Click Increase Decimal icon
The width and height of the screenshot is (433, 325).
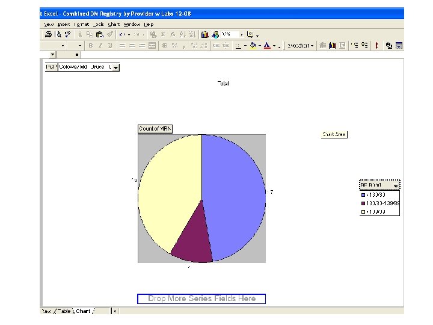[x=194, y=46]
